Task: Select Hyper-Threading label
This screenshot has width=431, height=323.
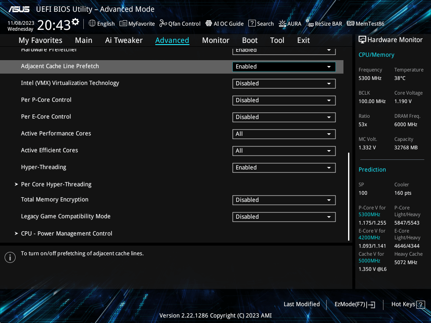Action: (44, 167)
